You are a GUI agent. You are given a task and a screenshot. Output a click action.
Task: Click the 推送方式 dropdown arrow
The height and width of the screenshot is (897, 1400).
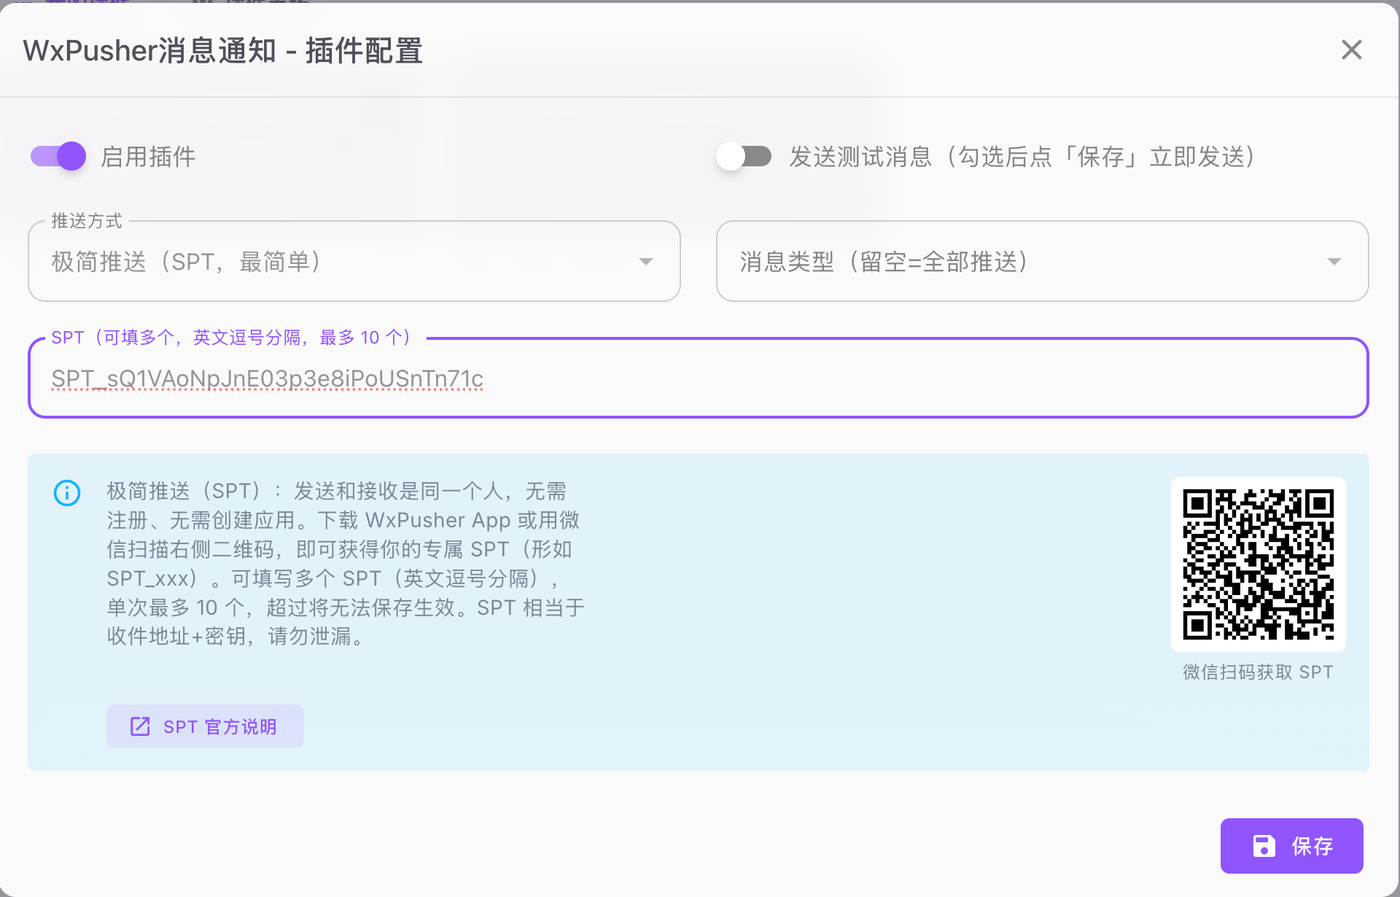click(645, 262)
